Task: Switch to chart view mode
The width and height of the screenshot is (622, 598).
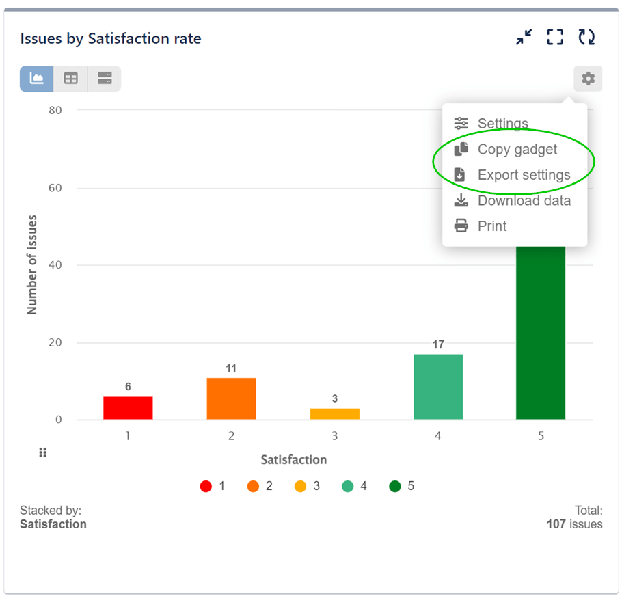Action: [x=36, y=79]
